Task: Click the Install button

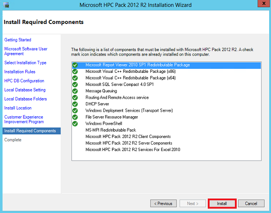Action: click(222, 204)
